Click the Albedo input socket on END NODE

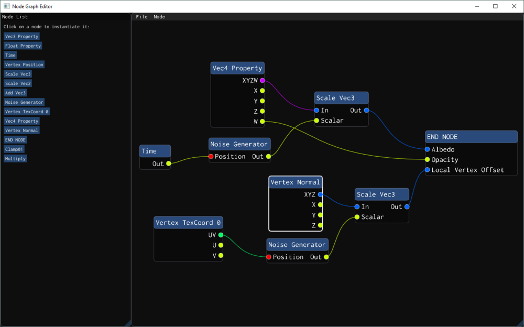point(426,149)
